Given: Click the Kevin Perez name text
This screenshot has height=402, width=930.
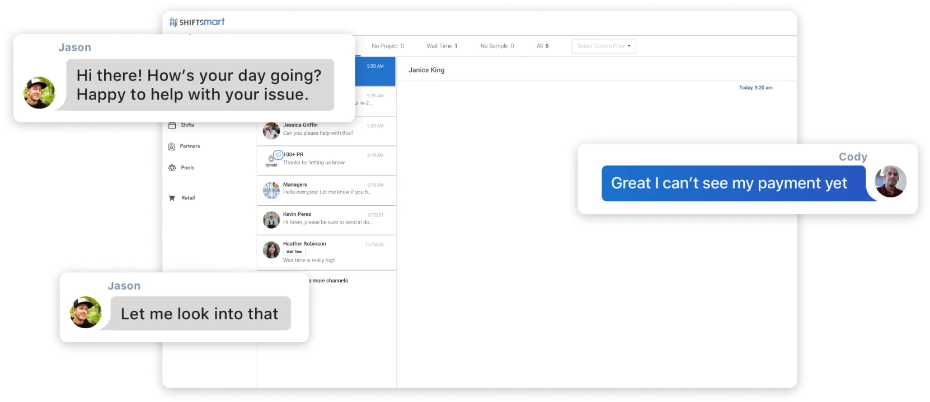Looking at the screenshot, I should point(297,214).
